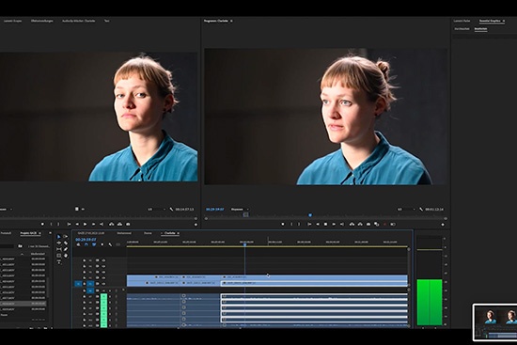Step forward one frame in Program monitor
The height and width of the screenshot is (345, 517).
click(334, 224)
